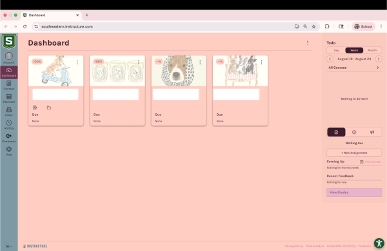Show the completed checkmark view in Todo
The width and height of the screenshot is (387, 251).
[354, 133]
